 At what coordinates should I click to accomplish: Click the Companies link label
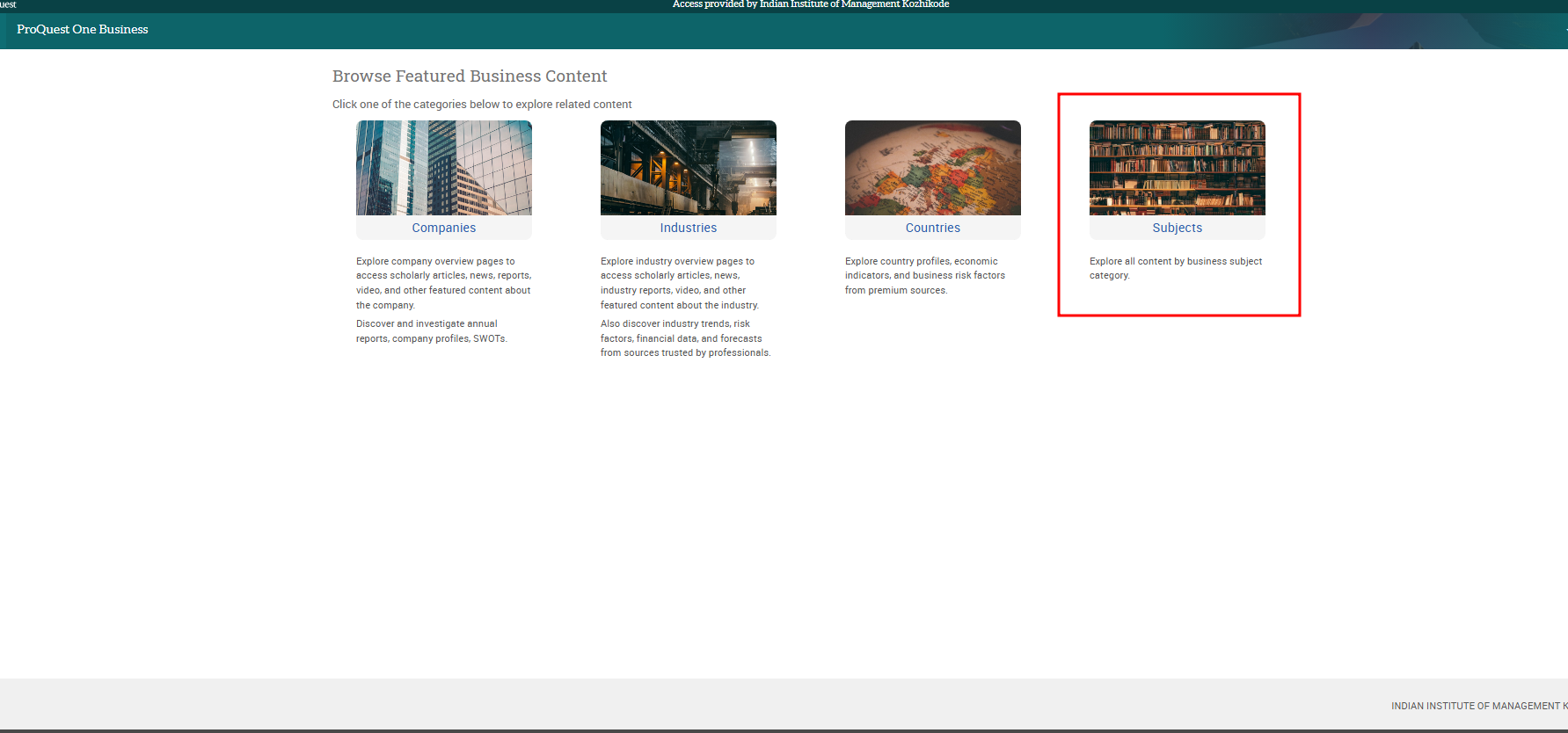[443, 228]
